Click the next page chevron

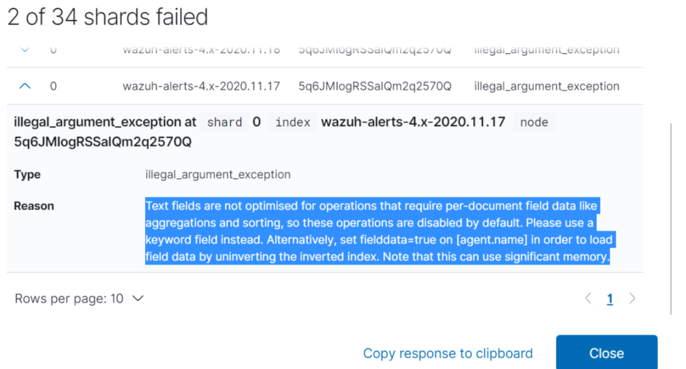click(x=633, y=299)
